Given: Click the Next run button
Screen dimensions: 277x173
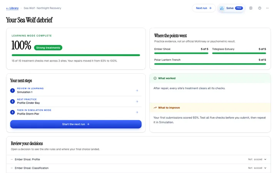Looking at the screenshot, I should click(204, 8).
